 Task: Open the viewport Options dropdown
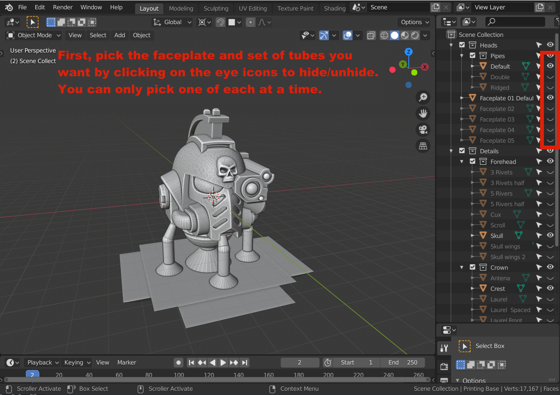pyautogui.click(x=414, y=22)
